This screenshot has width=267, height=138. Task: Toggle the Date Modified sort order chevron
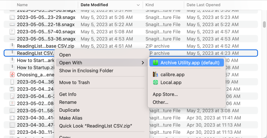[138, 5]
